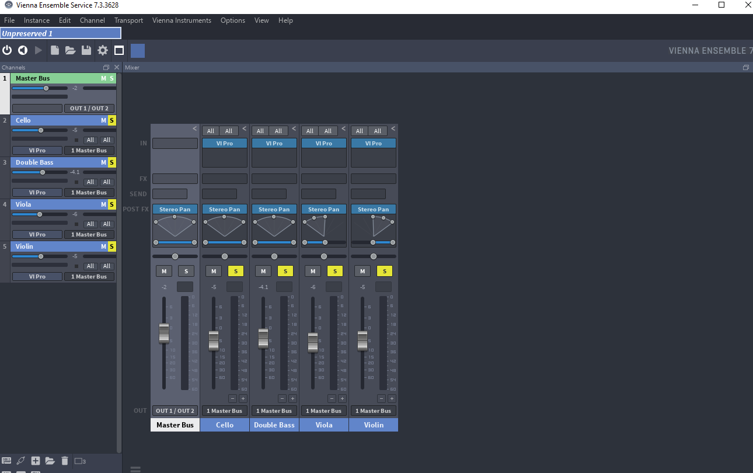Click the audio plug icon at bottom left

coord(21,461)
